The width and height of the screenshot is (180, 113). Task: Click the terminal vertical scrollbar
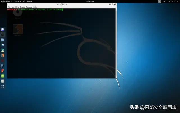point(116,43)
